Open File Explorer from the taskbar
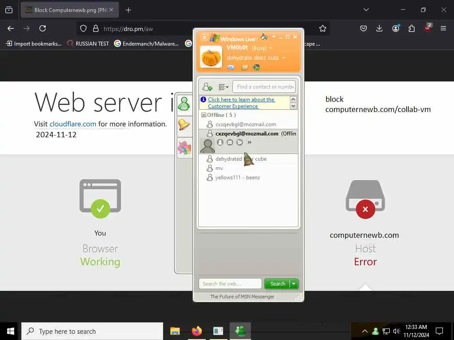This screenshot has height=340, width=454. (x=175, y=331)
